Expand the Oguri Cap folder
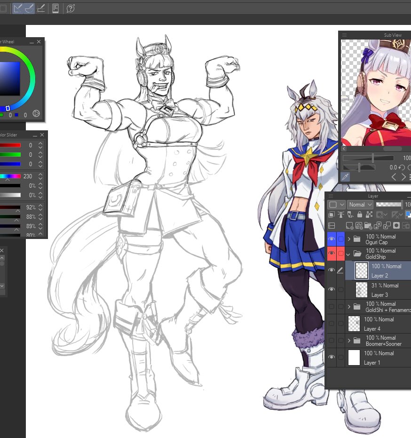411x438 pixels. coord(349,239)
